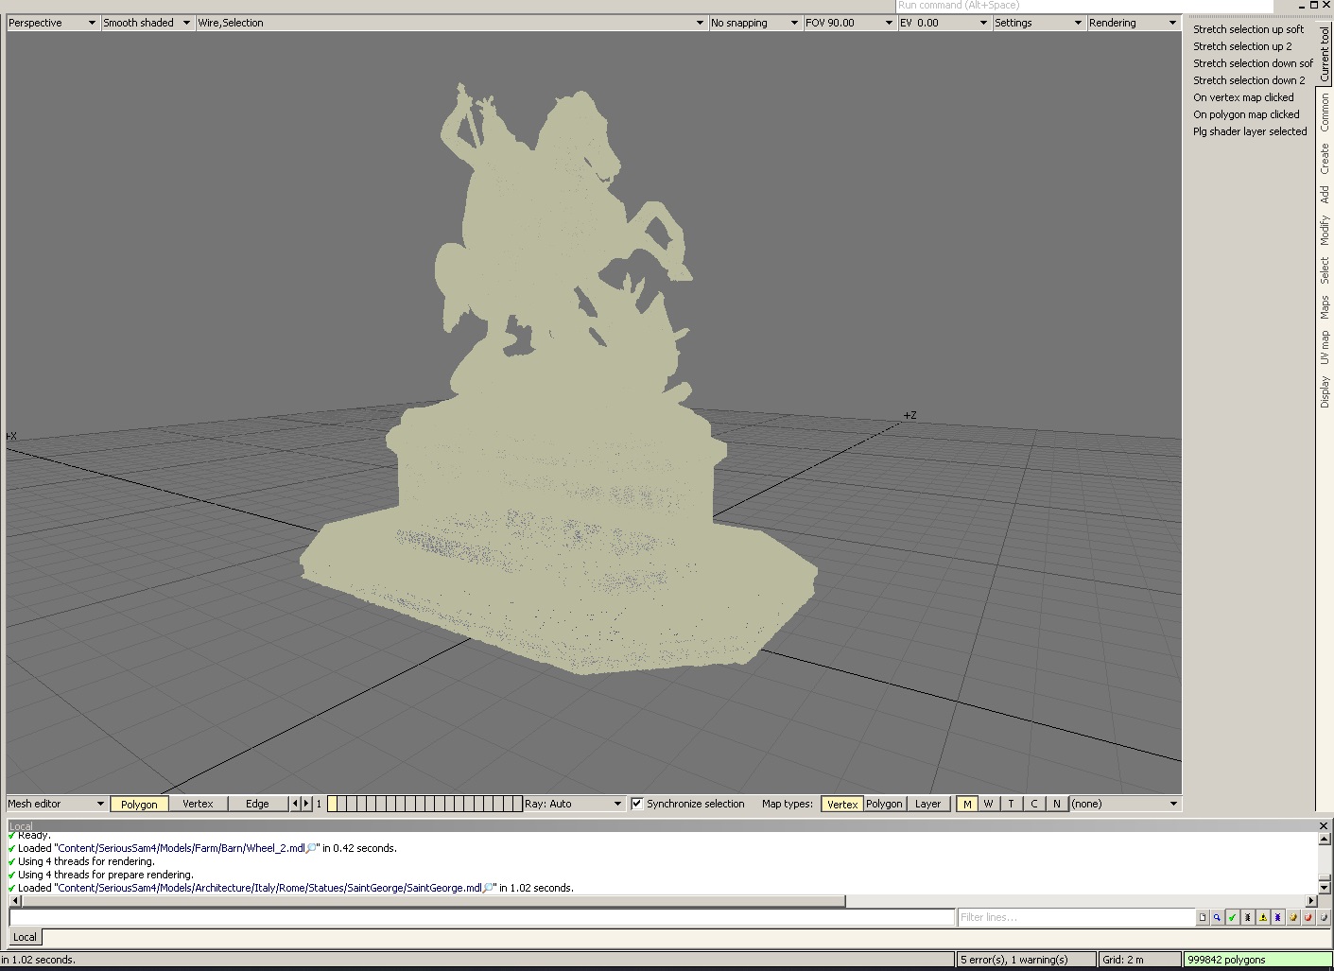Screen dimensions: 1334x971
Task: Open the Perspective view dropdown
Action: pyautogui.click(x=52, y=23)
